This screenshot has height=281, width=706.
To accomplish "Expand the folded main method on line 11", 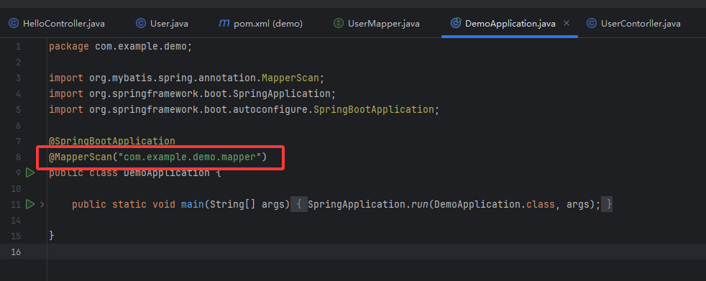I will 42,204.
